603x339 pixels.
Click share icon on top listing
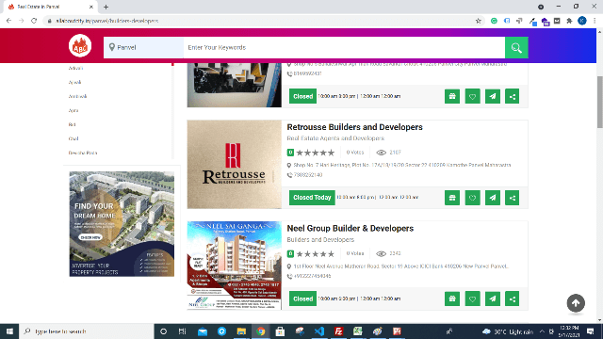click(513, 96)
